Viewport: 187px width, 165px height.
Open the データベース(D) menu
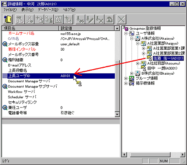(48, 10)
